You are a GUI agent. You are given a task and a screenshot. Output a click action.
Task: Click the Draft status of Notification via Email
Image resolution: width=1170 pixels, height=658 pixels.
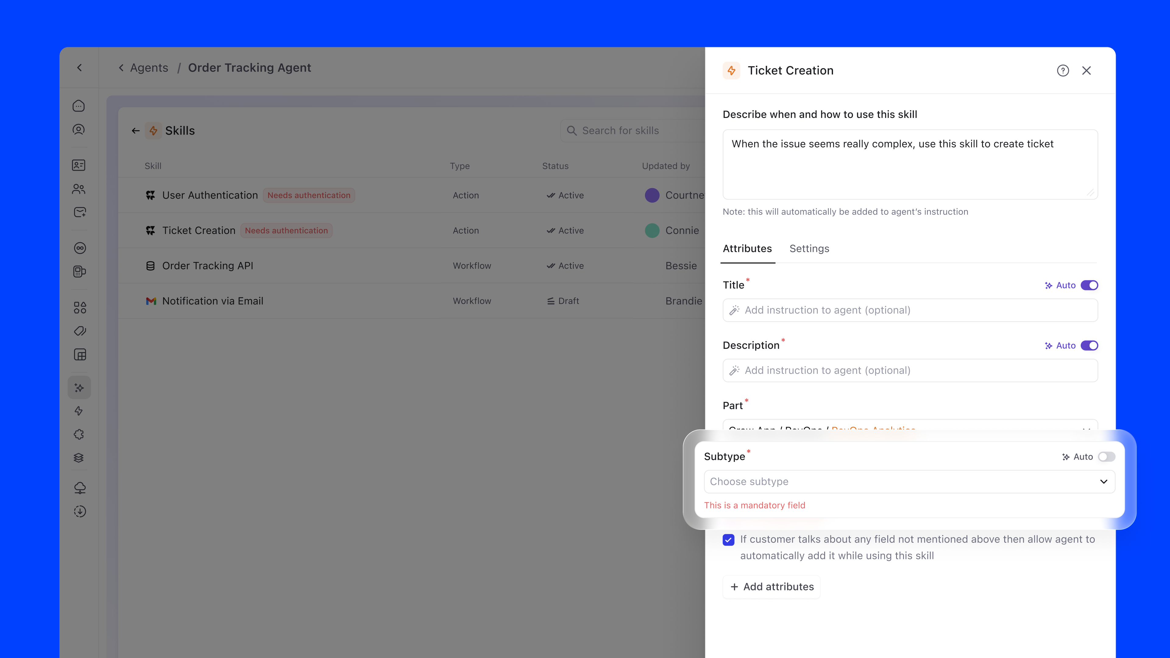563,301
